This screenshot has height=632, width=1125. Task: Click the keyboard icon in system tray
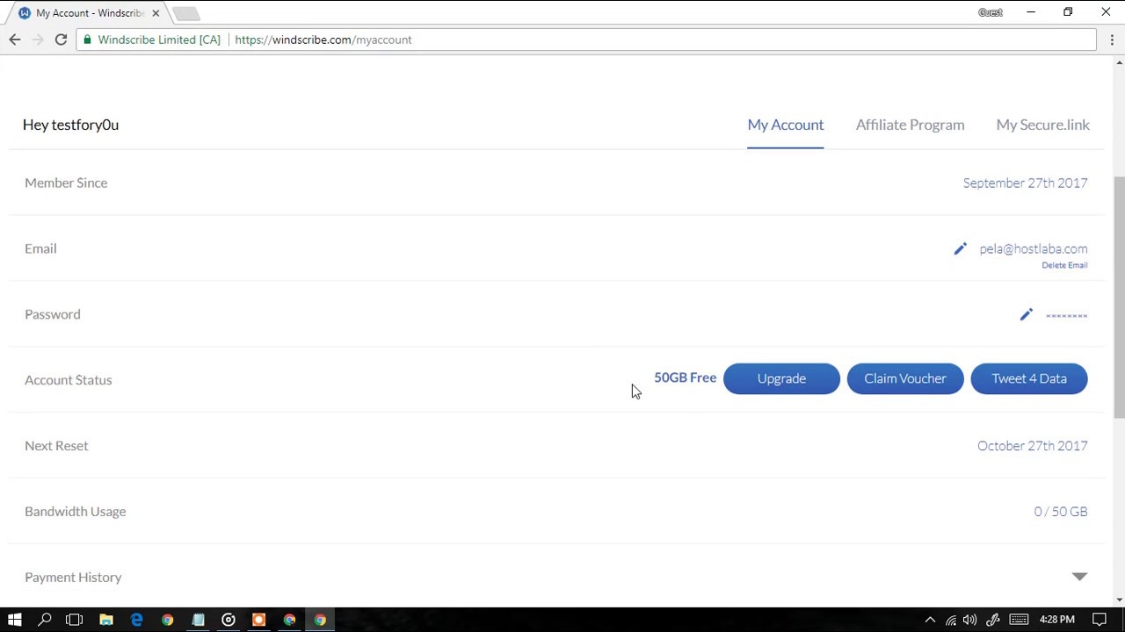(x=1019, y=620)
